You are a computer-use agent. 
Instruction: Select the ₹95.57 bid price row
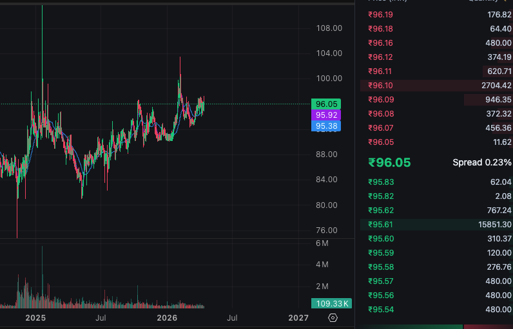[x=436, y=281]
